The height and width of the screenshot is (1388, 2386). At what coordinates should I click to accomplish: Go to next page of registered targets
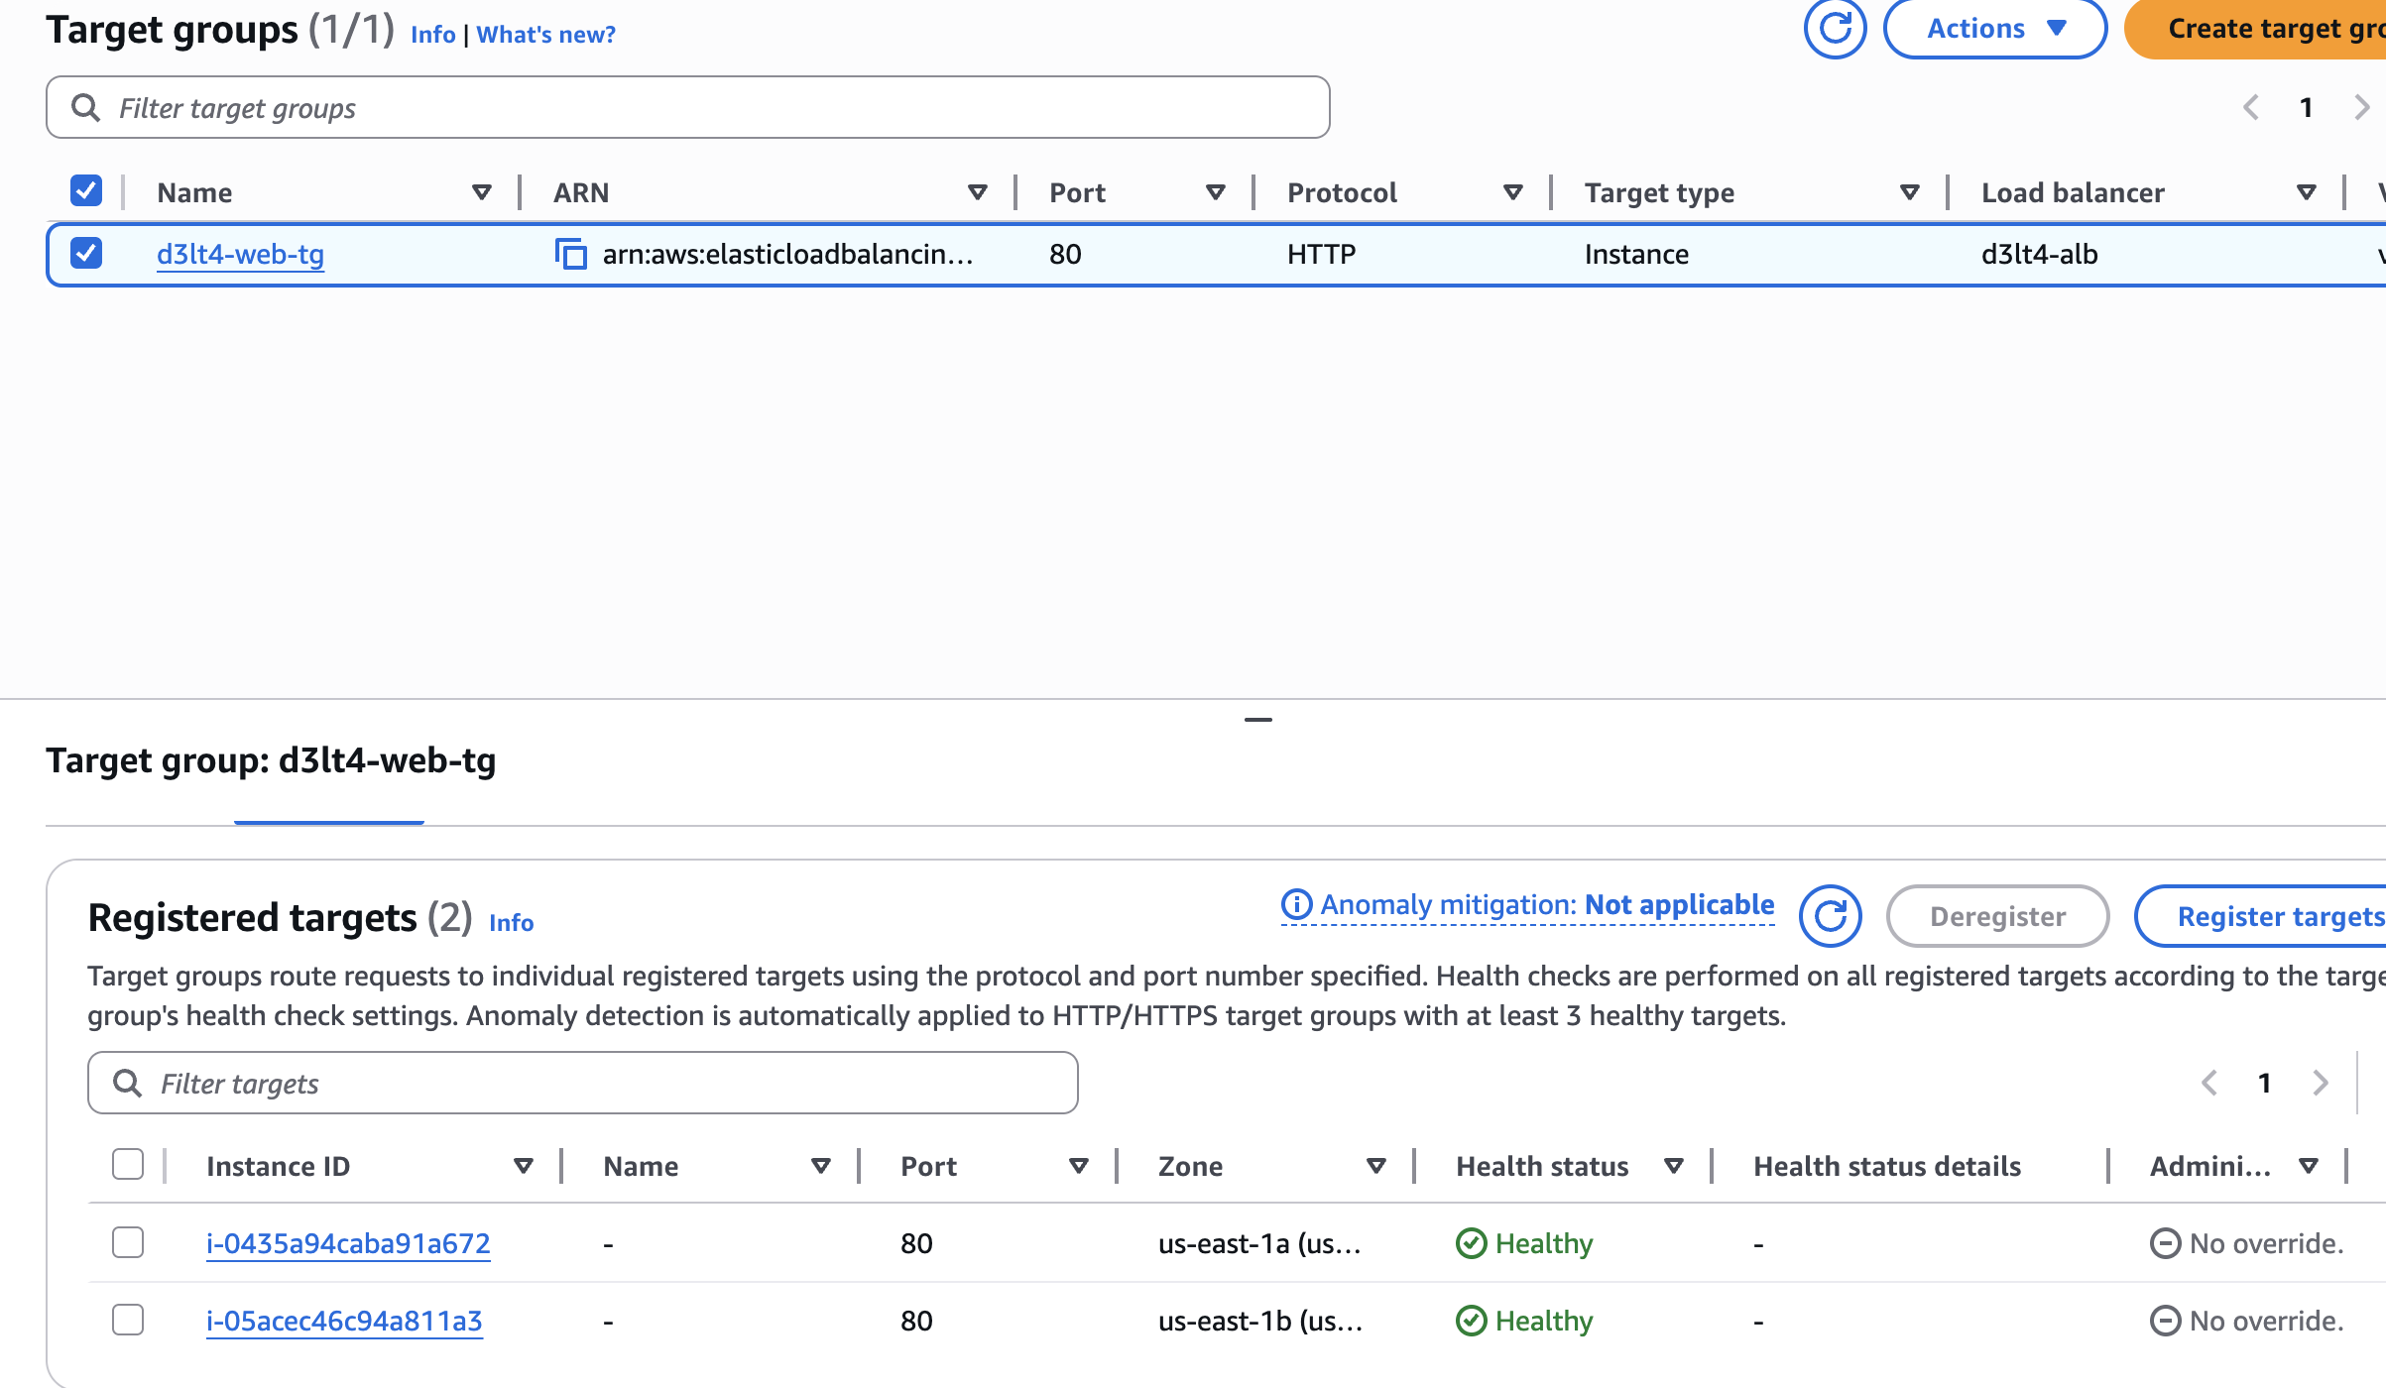tap(2320, 1083)
